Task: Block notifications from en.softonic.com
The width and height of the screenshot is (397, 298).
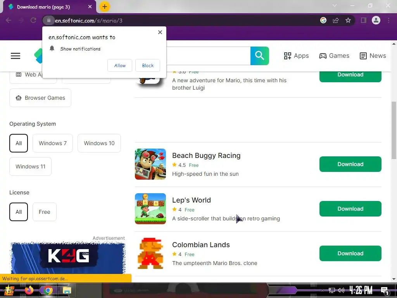Action: pyautogui.click(x=148, y=65)
